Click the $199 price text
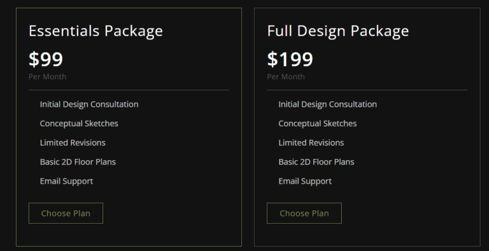This screenshot has width=489, height=251. tap(290, 59)
